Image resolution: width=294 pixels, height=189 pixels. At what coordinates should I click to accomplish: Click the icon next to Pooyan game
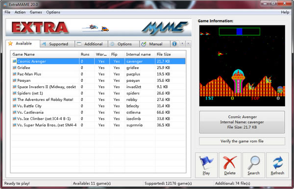(14, 80)
